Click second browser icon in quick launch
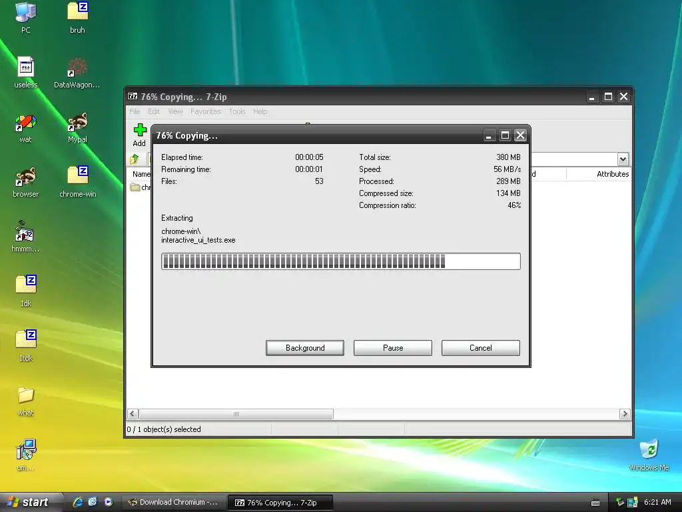The image size is (682, 512). click(93, 502)
